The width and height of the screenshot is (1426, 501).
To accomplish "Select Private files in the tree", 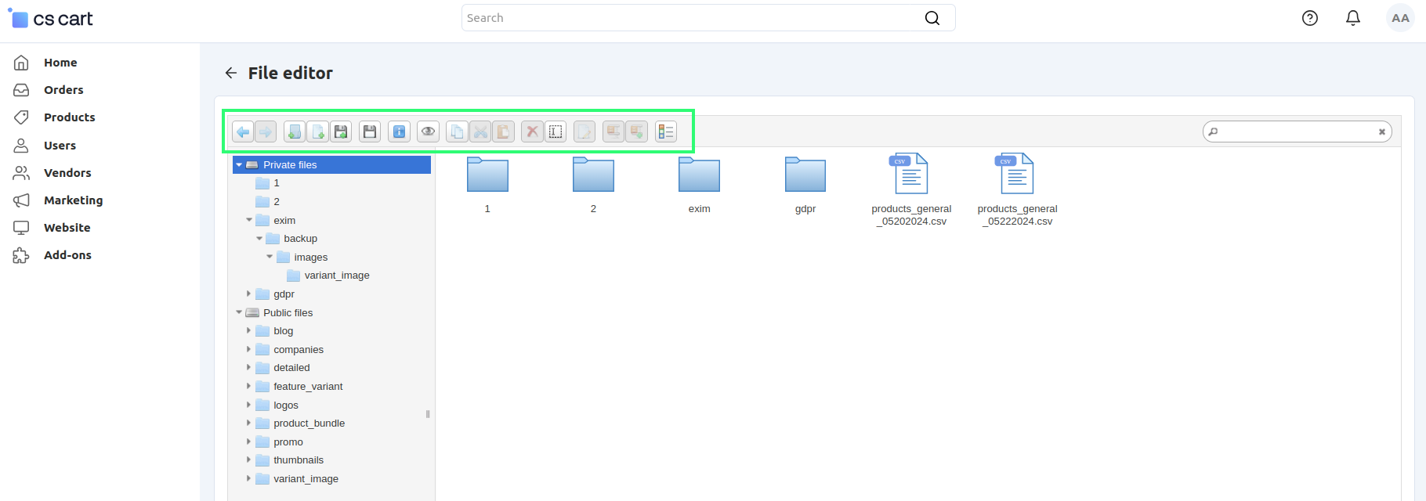I will coord(331,165).
